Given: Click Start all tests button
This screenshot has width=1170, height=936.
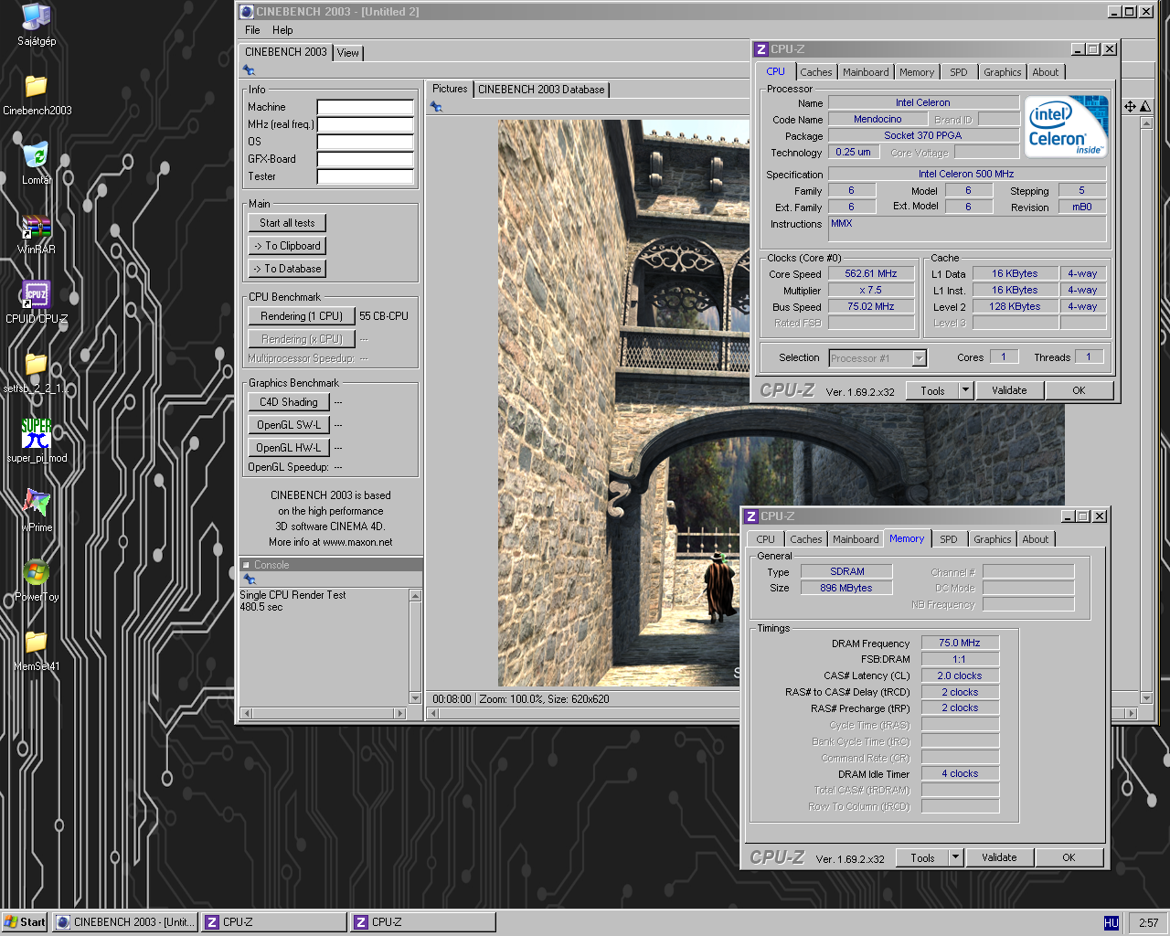Looking at the screenshot, I should click(x=287, y=223).
